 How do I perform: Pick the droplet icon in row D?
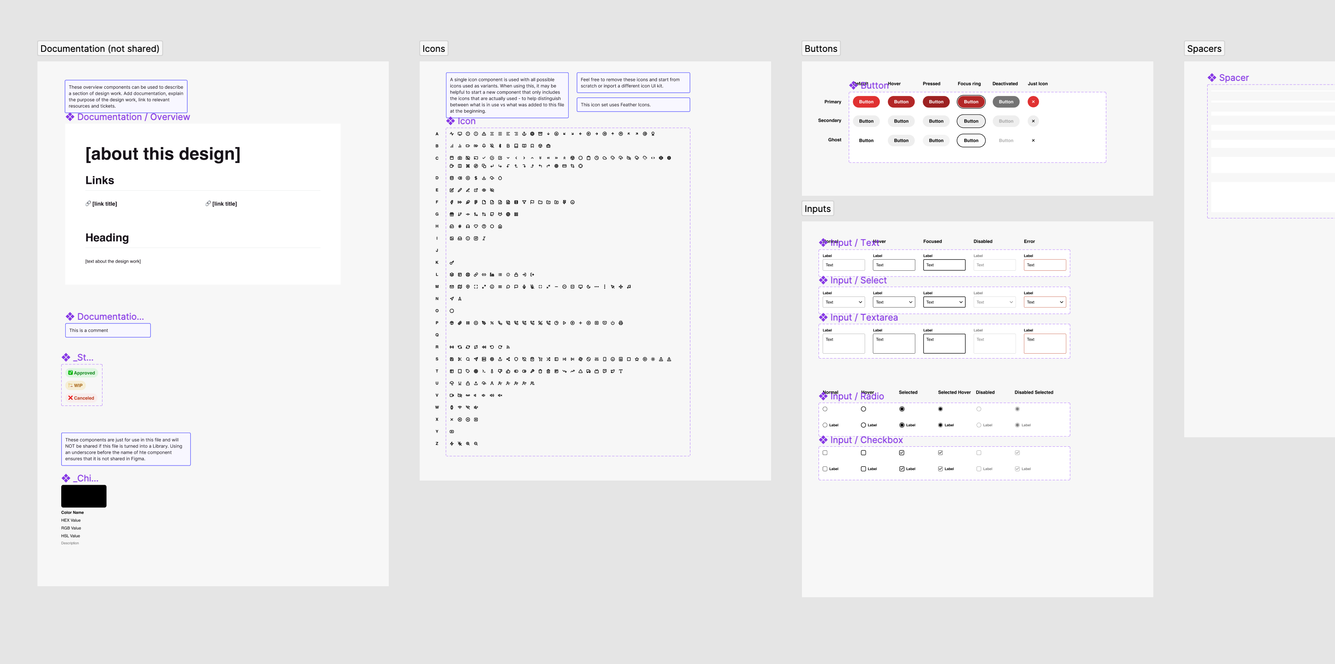(500, 178)
